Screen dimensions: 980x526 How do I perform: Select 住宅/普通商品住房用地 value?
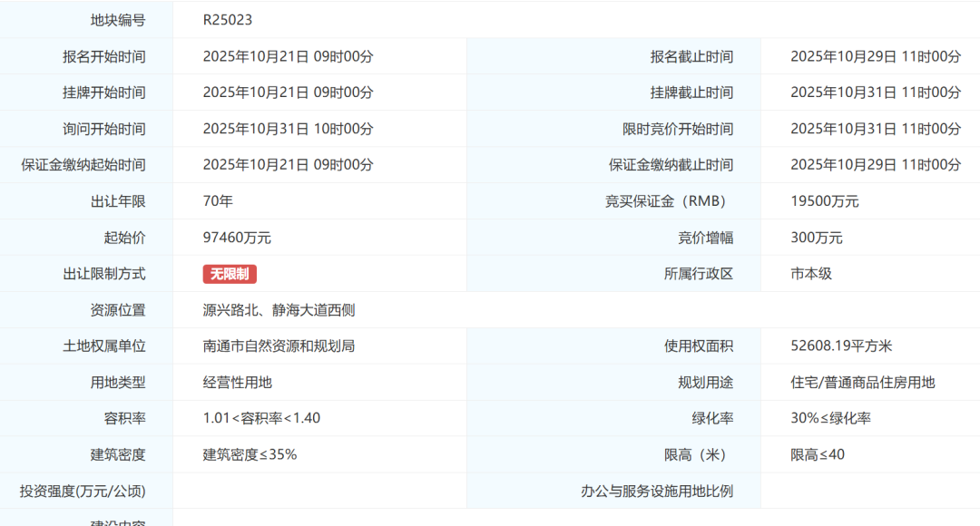[863, 383]
